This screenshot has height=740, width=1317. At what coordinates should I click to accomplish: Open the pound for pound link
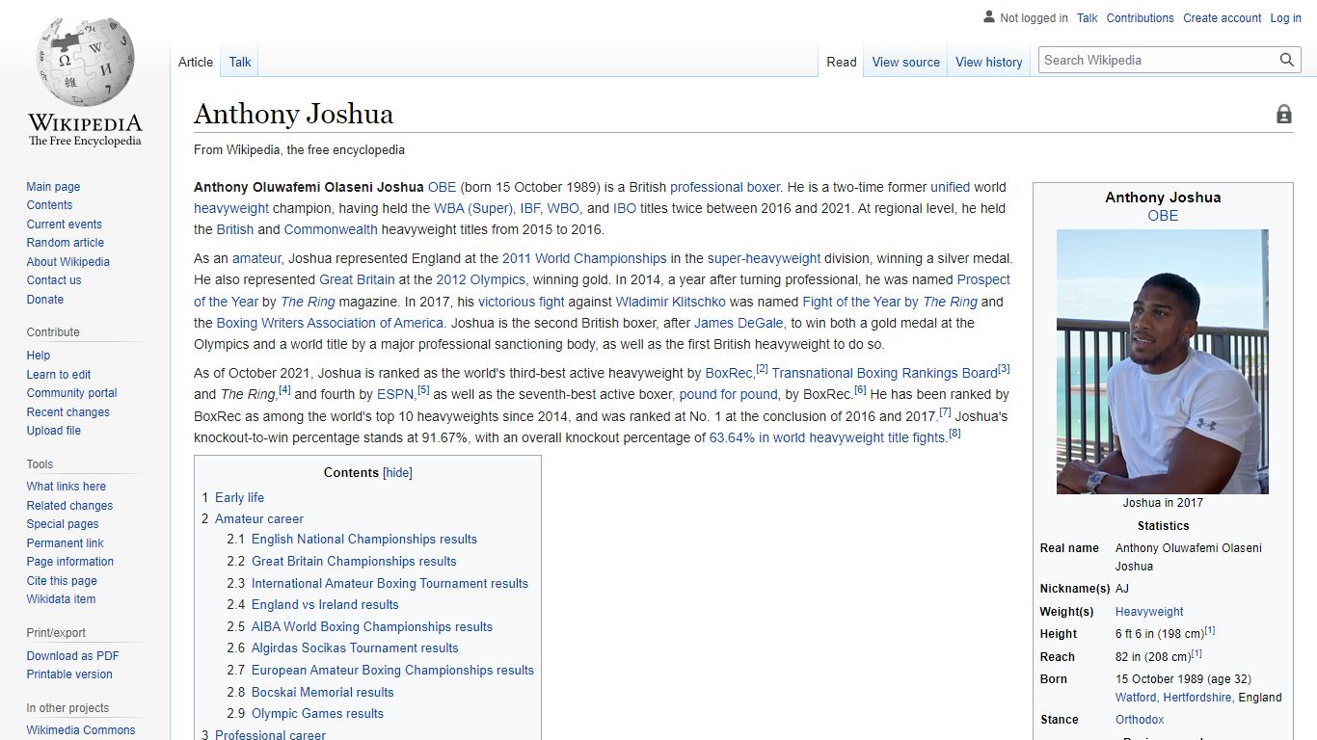(728, 395)
